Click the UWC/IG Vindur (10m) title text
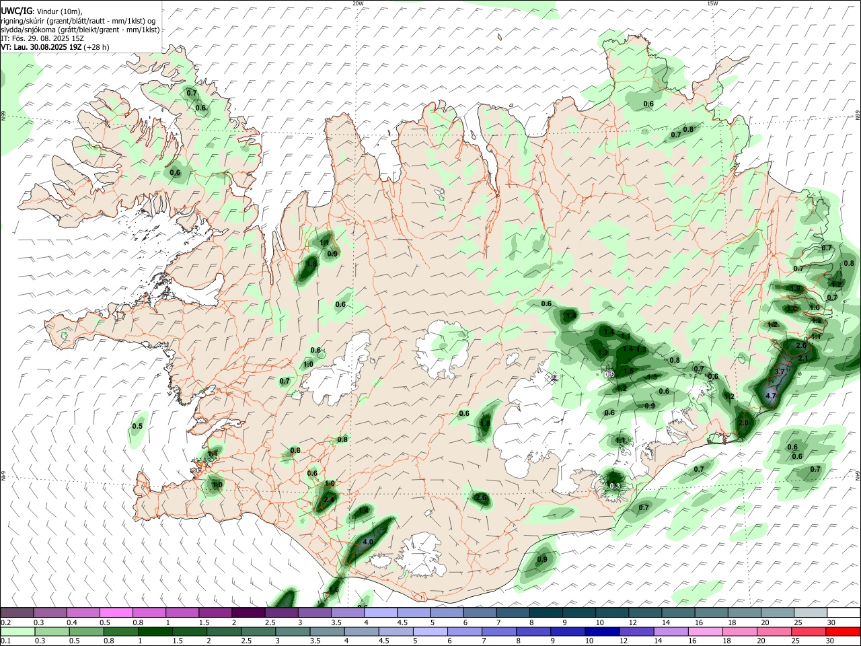 (x=43, y=11)
